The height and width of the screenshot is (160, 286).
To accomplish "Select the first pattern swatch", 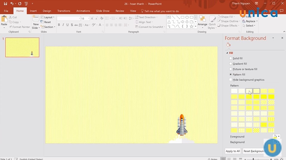I will [x=234, y=91].
